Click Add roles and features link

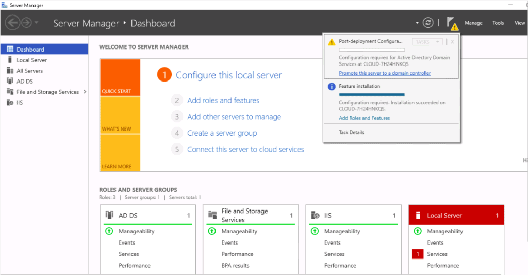pyautogui.click(x=223, y=101)
